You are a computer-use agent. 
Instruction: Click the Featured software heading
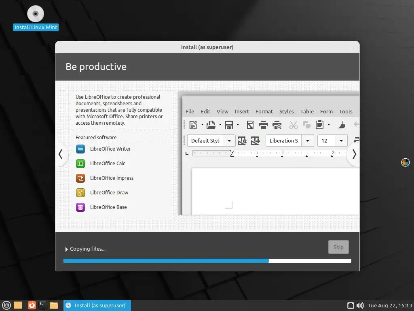point(96,138)
